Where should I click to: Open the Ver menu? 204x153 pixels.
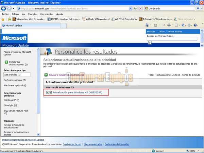(x=23, y=14)
